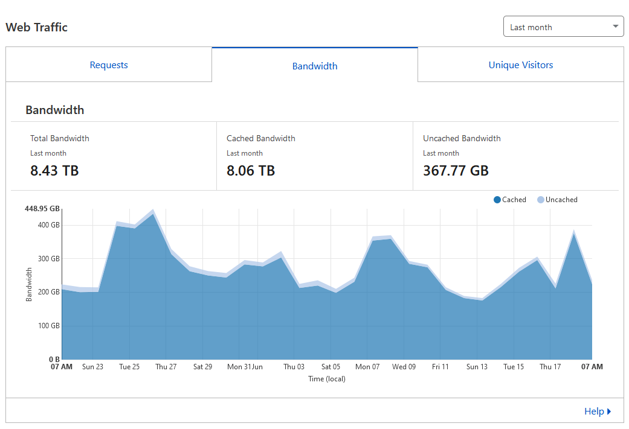Click the Help link
This screenshot has height=429, width=629.
[594, 412]
